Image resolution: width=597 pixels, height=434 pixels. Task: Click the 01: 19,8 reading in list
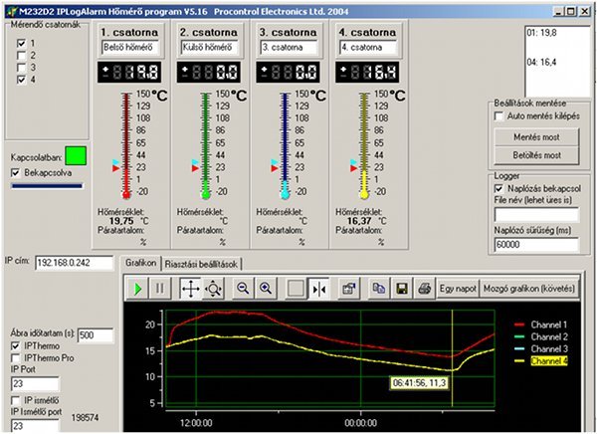tap(541, 33)
